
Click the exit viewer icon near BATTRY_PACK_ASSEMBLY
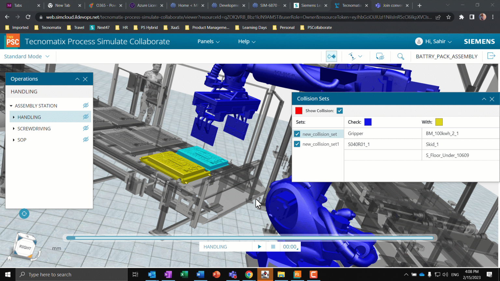point(491,56)
